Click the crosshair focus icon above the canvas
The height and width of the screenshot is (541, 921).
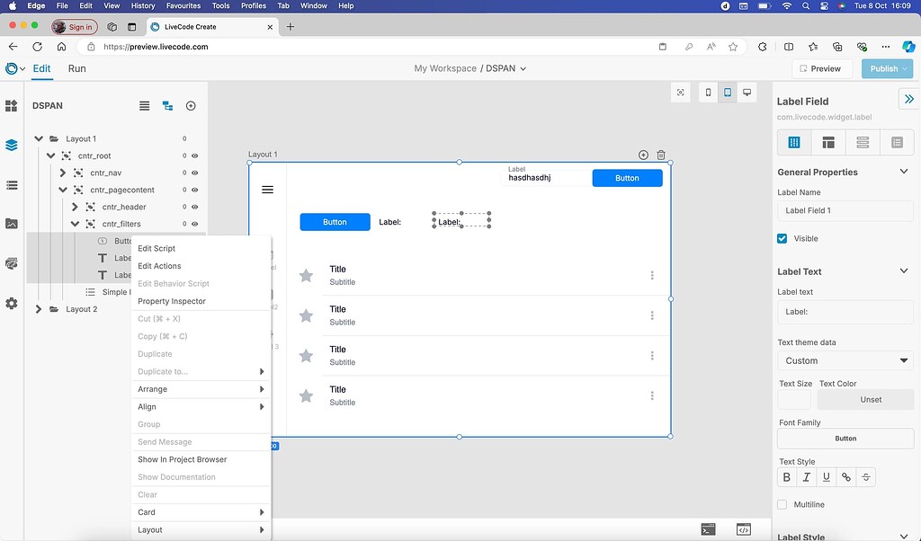pos(680,92)
